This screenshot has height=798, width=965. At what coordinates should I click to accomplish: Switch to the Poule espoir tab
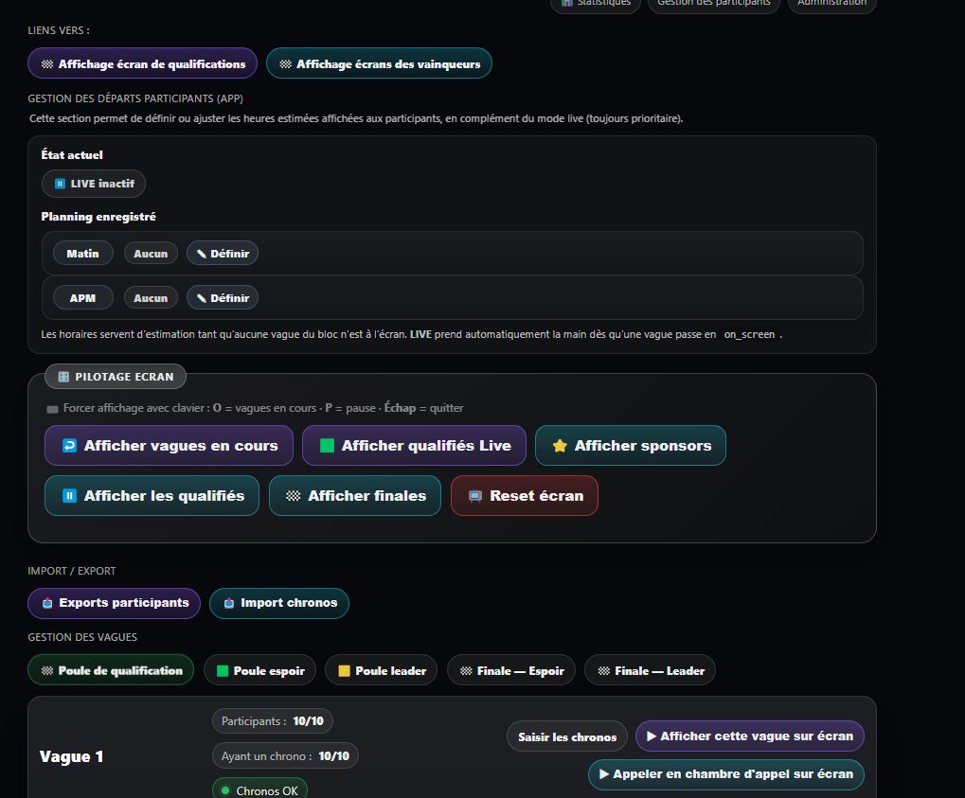259,670
